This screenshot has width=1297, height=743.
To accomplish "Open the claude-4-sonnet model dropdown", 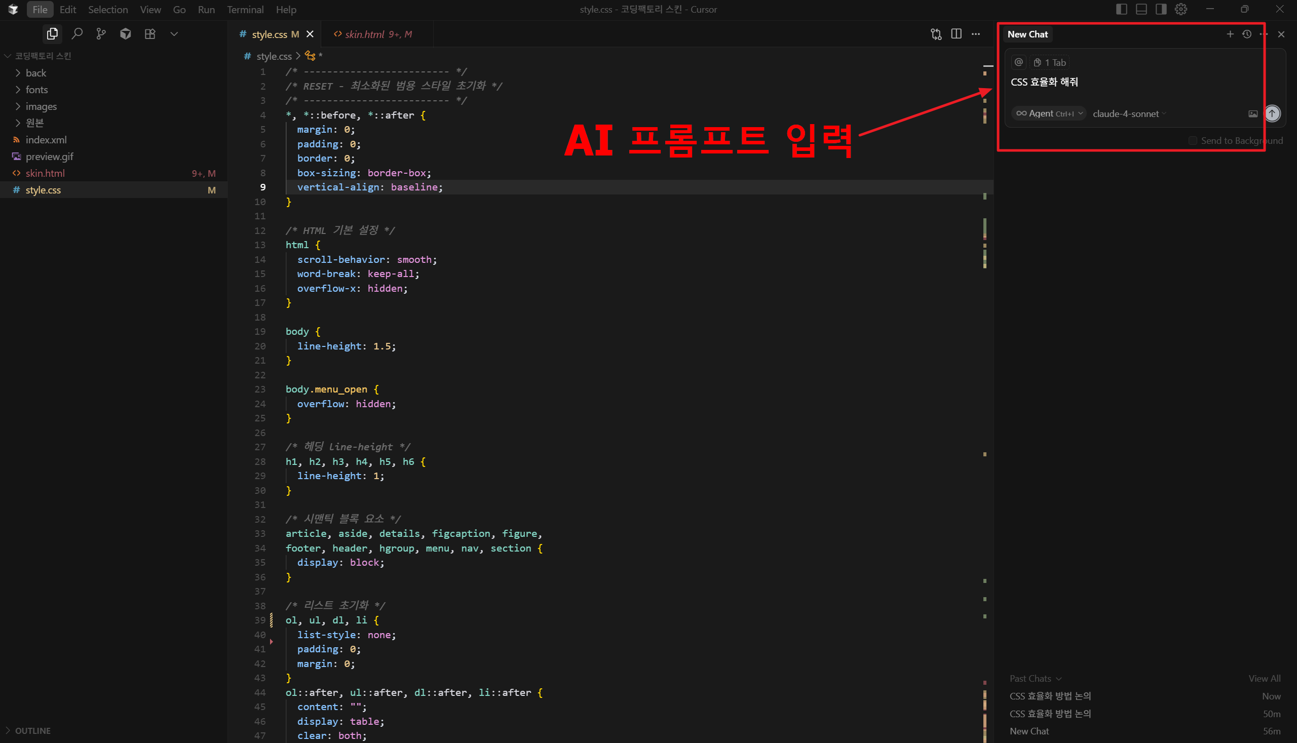I will point(1129,113).
